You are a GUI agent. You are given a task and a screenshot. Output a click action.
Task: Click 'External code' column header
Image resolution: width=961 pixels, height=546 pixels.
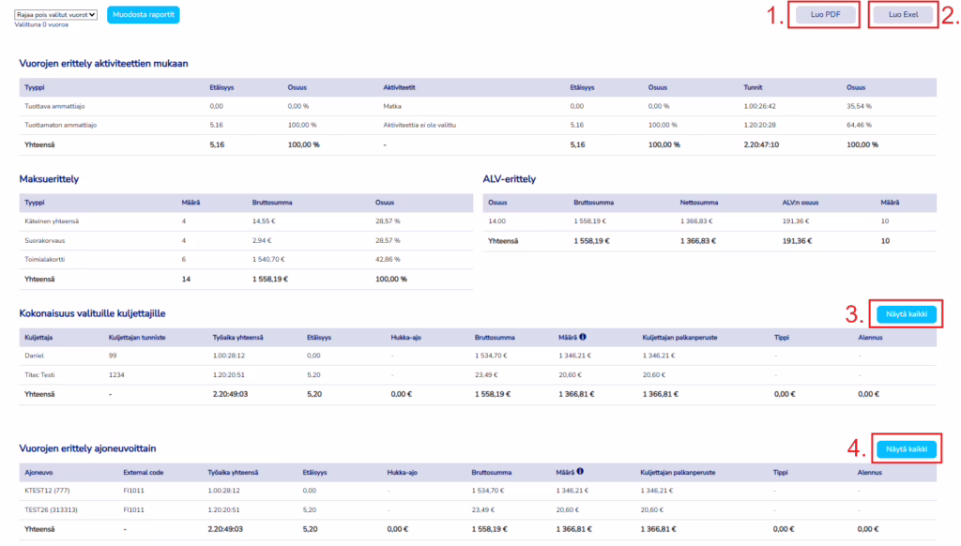click(x=144, y=473)
